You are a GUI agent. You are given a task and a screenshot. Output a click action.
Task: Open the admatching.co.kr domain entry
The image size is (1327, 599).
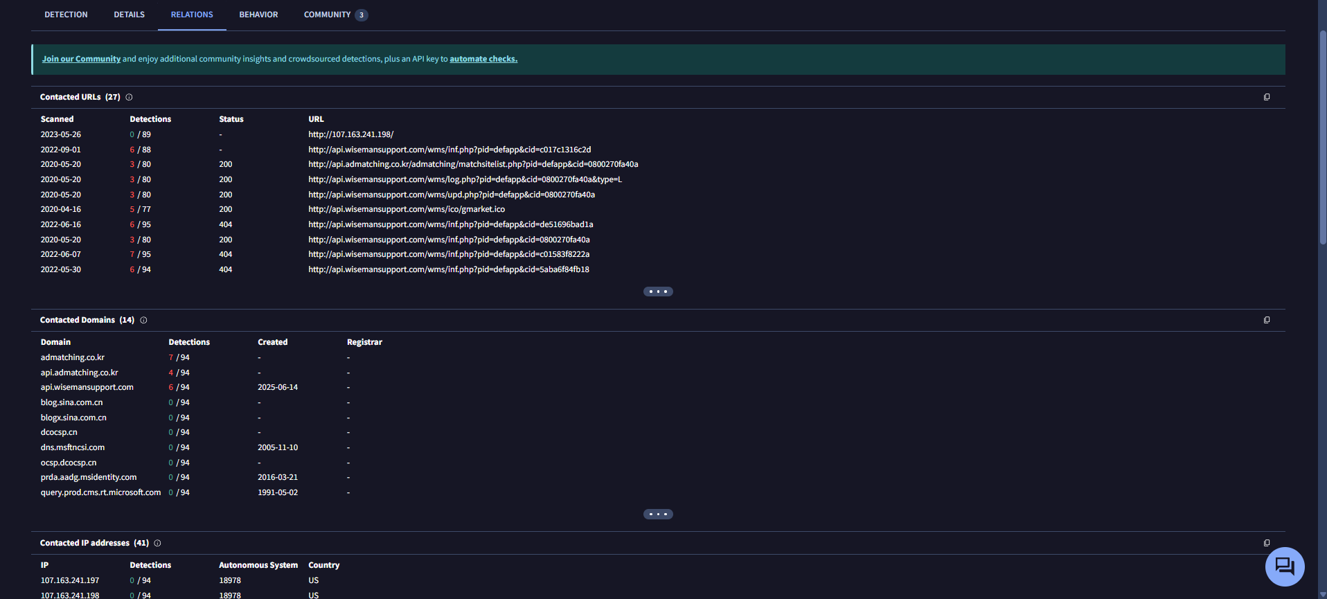[72, 357]
